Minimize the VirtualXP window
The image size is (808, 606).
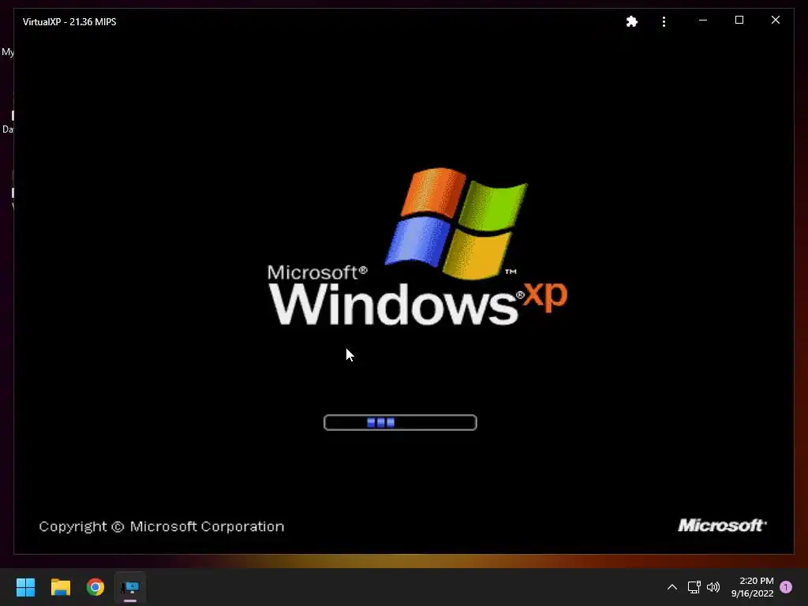click(x=703, y=21)
